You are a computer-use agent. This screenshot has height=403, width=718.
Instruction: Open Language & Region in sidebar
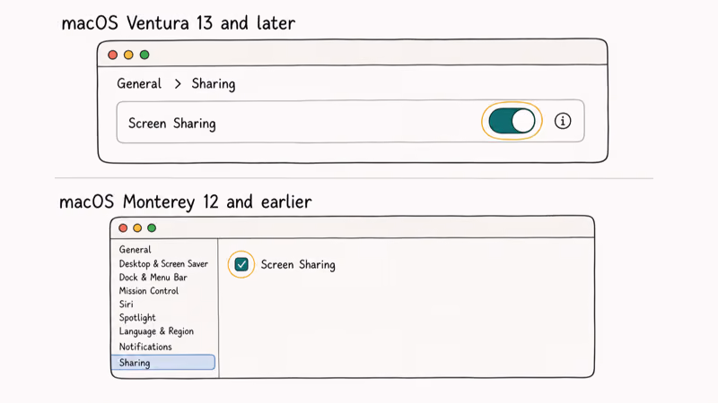click(156, 331)
